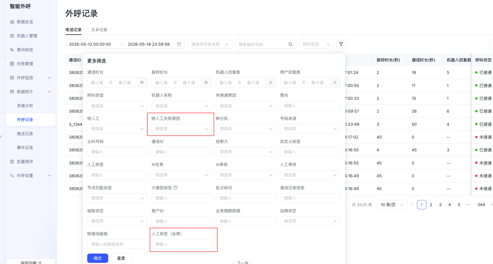Image resolution: width=493 pixels, height=264 pixels.
Task: Click the 主叫号码 input field
Action: (117, 152)
